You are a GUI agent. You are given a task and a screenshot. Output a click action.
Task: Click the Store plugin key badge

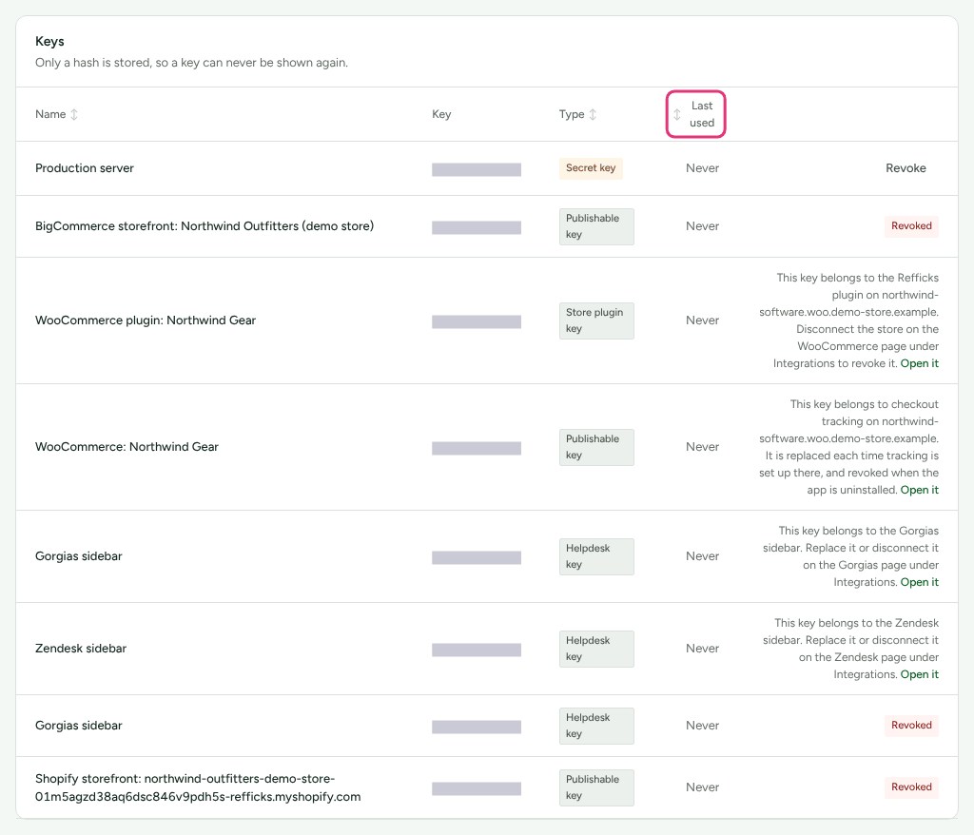596,320
